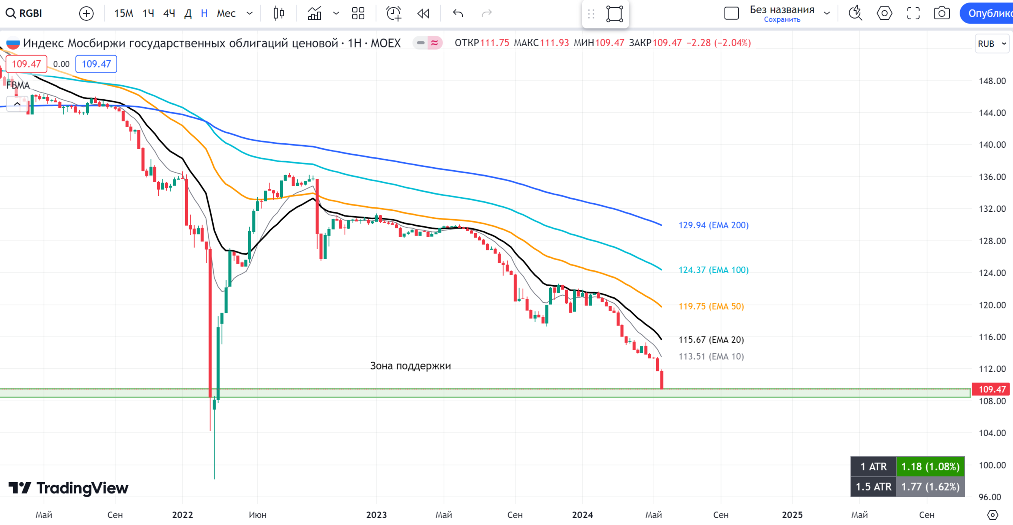This screenshot has width=1013, height=525.
Task: Click the red 109.47 sell price box
Action: point(26,64)
